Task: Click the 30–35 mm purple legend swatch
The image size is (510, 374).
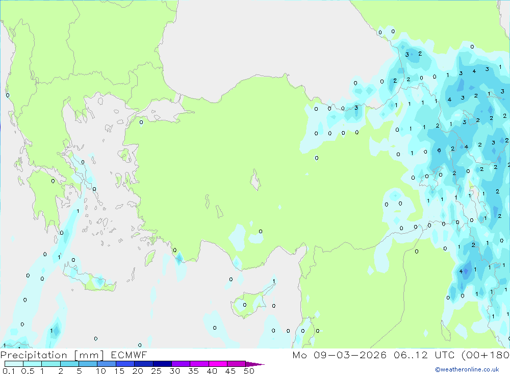Action: pyautogui.click(x=181, y=364)
